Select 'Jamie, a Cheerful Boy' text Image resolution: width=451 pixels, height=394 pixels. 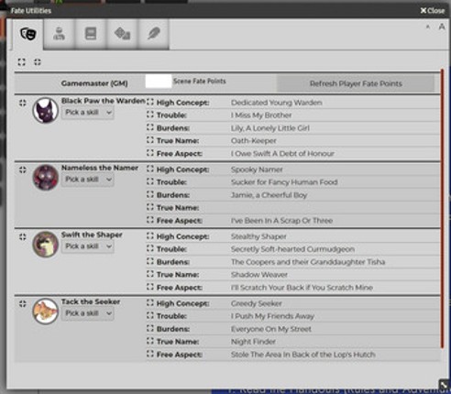click(x=269, y=195)
